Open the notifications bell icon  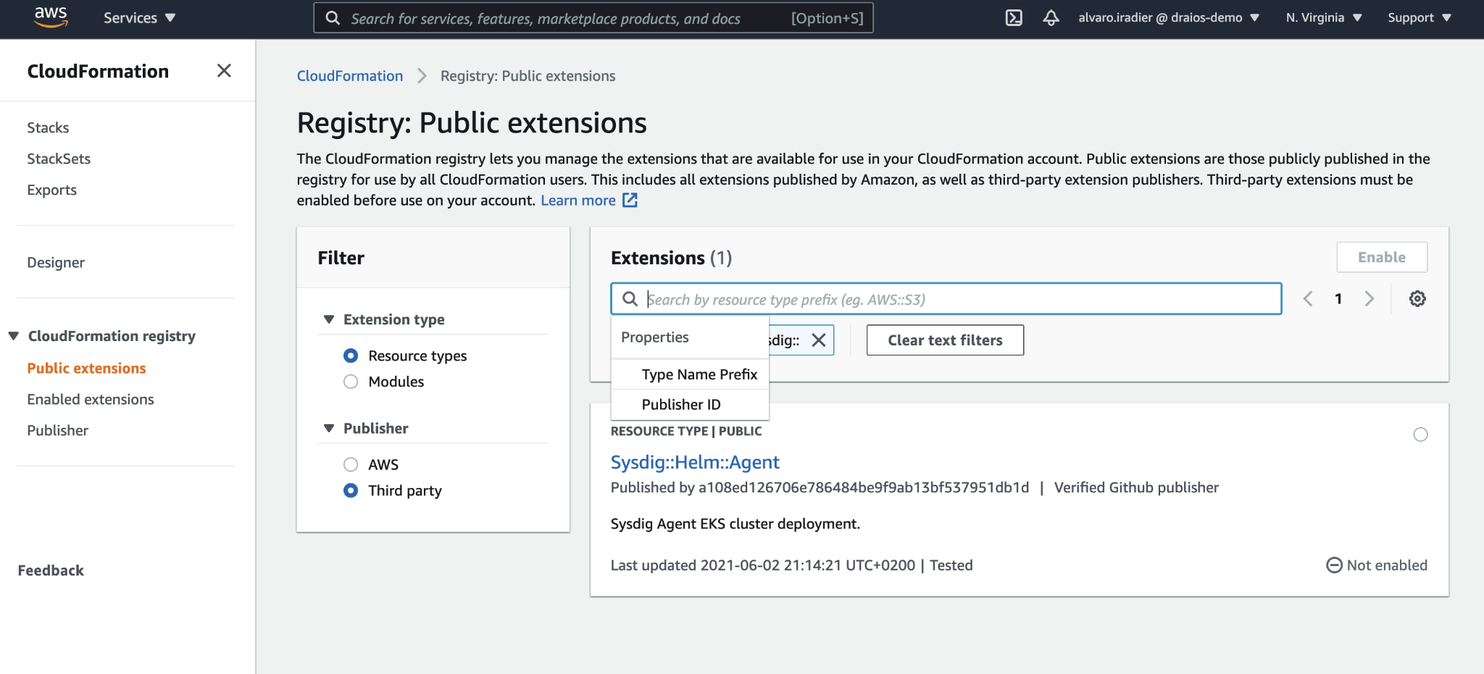click(x=1051, y=17)
